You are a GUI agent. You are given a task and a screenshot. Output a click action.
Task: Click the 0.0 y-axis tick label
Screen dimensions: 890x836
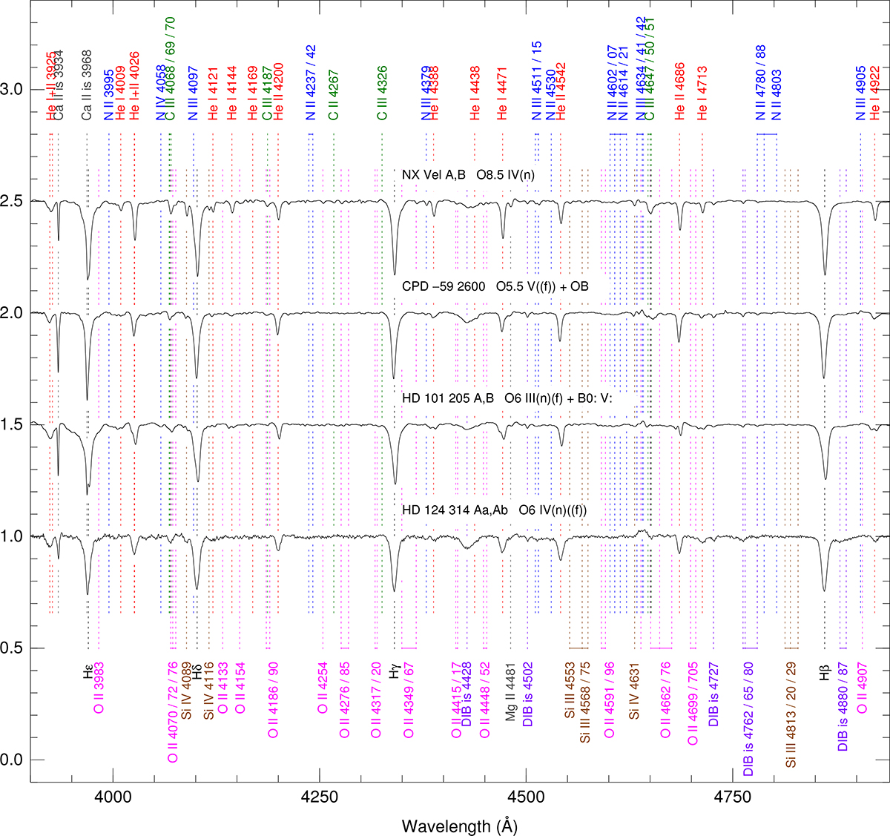[x=15, y=760]
